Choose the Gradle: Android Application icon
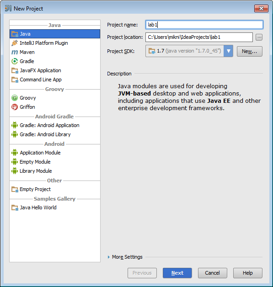The height and width of the screenshot is (287, 273). (15, 125)
